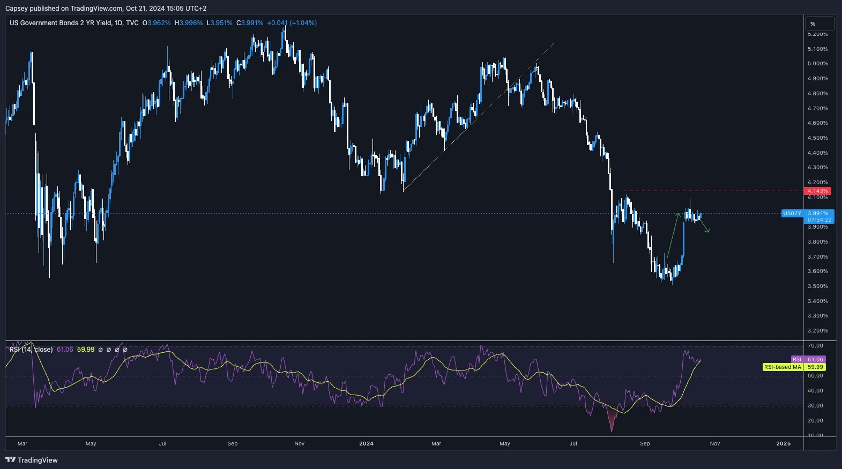The height and width of the screenshot is (469, 842).
Task: Click the 4.800% price axis label
Action: coord(818,94)
